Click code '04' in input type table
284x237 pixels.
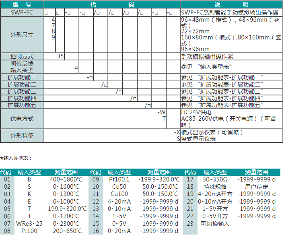(x=7, y=202)
